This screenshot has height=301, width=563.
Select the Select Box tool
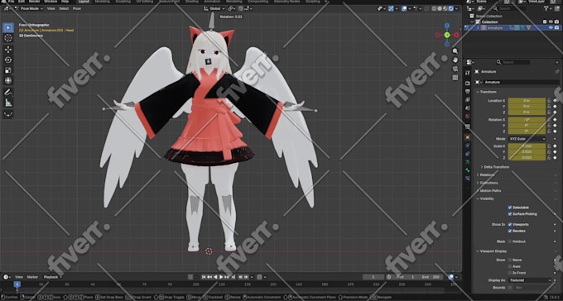pos(8,27)
